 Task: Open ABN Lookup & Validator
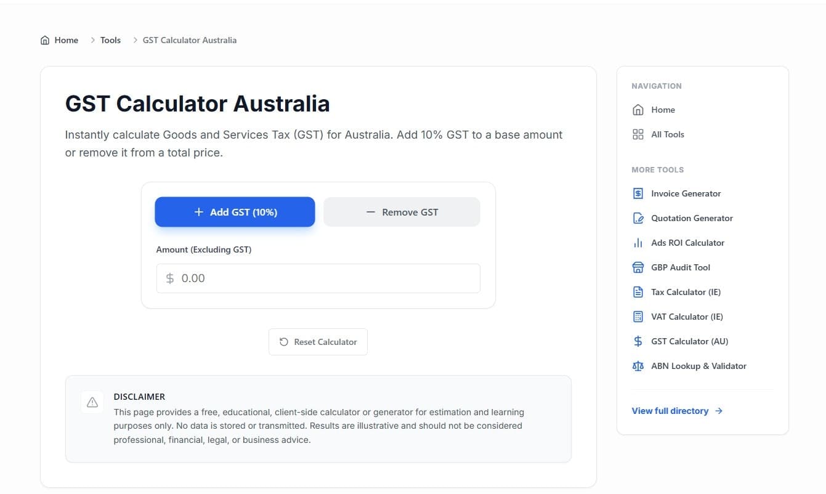click(698, 365)
